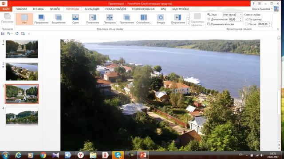This screenshot has width=284, height=159.
Task: Show hidden system tray icons
Action: pyautogui.click(x=247, y=155)
